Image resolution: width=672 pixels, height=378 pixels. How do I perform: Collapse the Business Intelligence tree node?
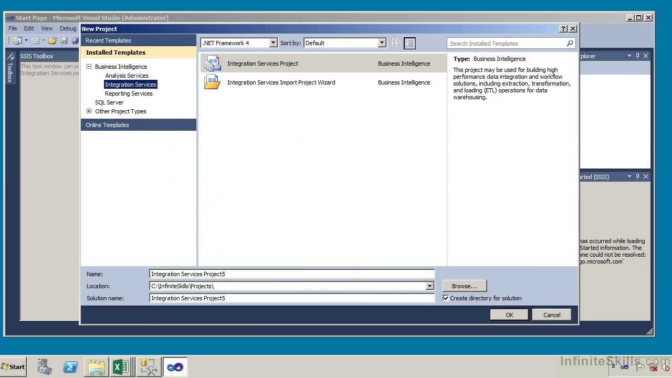tap(89, 67)
